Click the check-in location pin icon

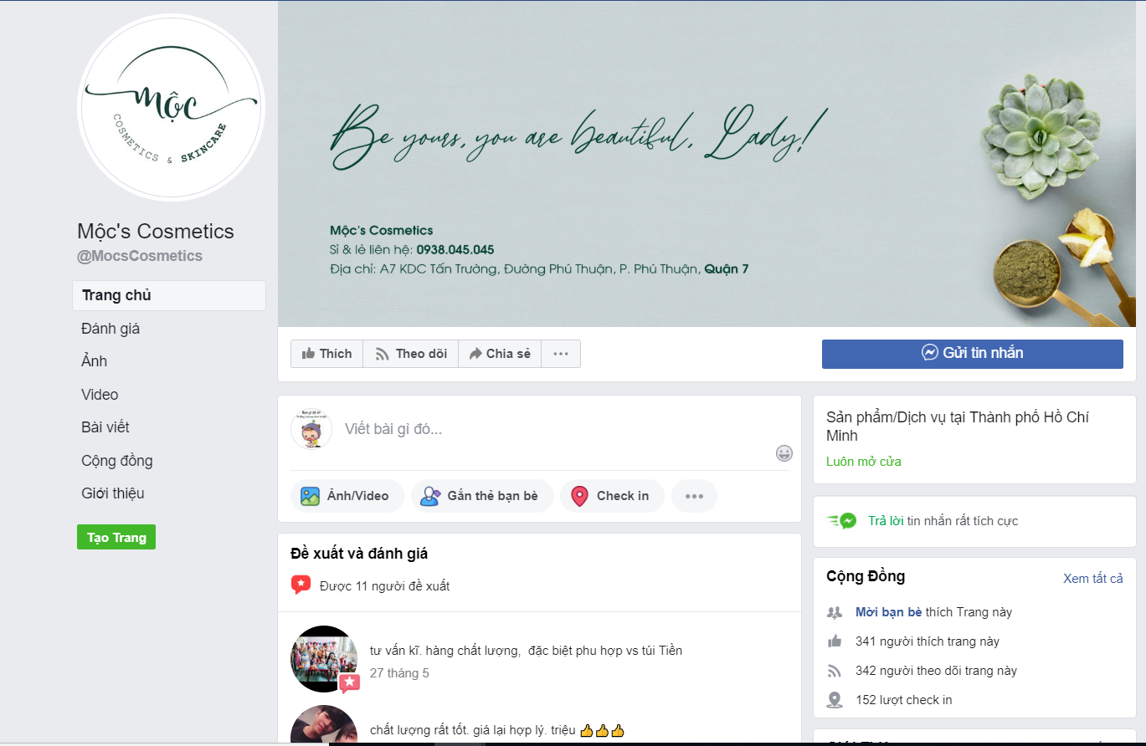[834, 700]
